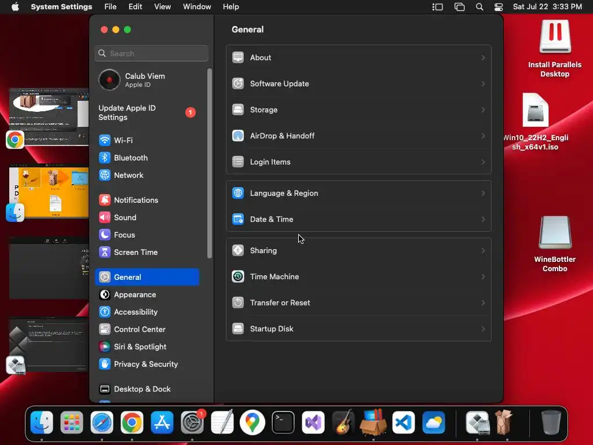The width and height of the screenshot is (593, 445).
Task: Open Google Maps from the Dock
Action: [x=252, y=422]
